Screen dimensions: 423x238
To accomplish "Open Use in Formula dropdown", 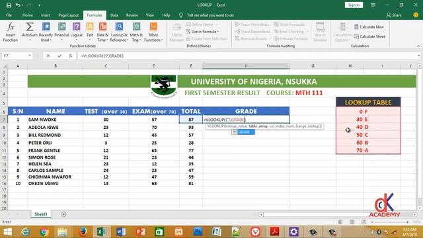I will point(202,32).
